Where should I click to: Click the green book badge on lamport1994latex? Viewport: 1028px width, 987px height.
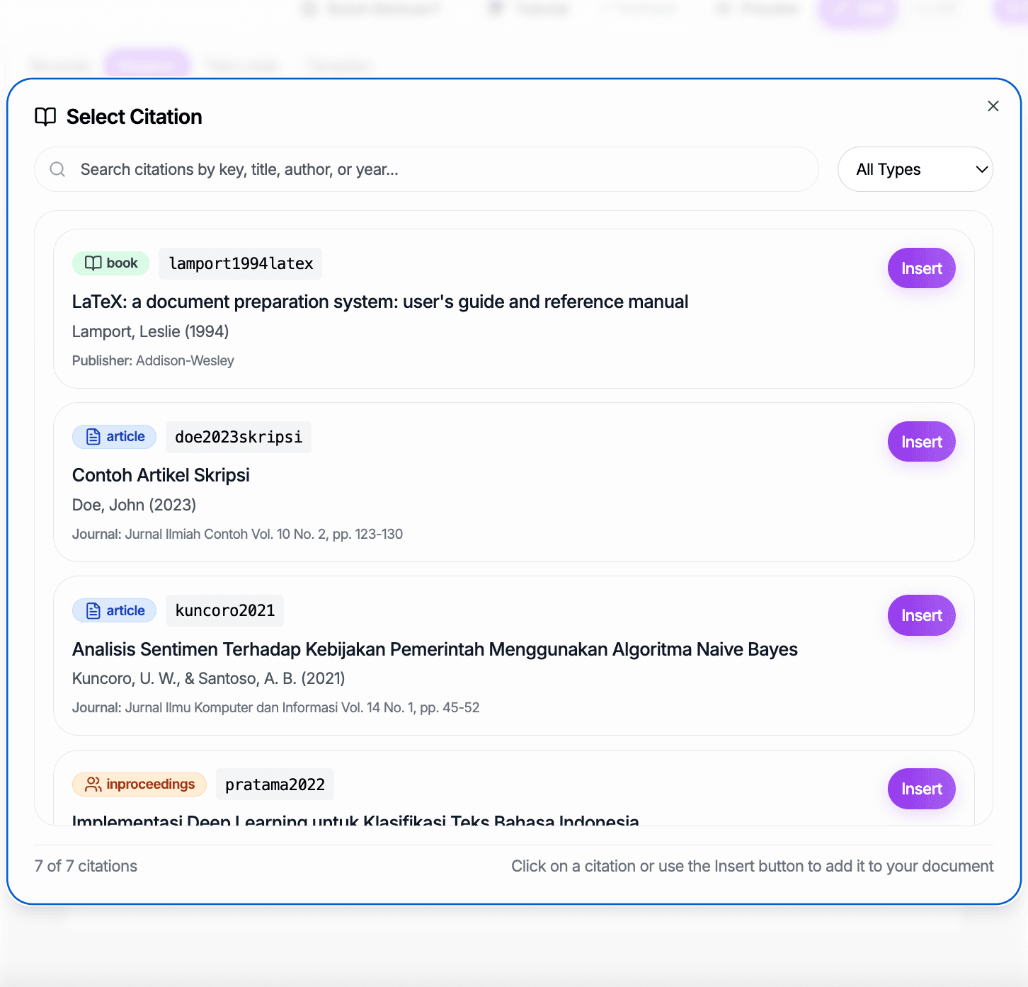click(110, 263)
